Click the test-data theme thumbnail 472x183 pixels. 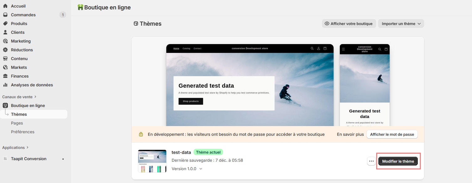coord(152,160)
